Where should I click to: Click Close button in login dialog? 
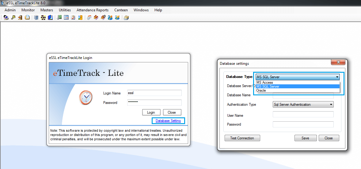[x=172, y=112]
